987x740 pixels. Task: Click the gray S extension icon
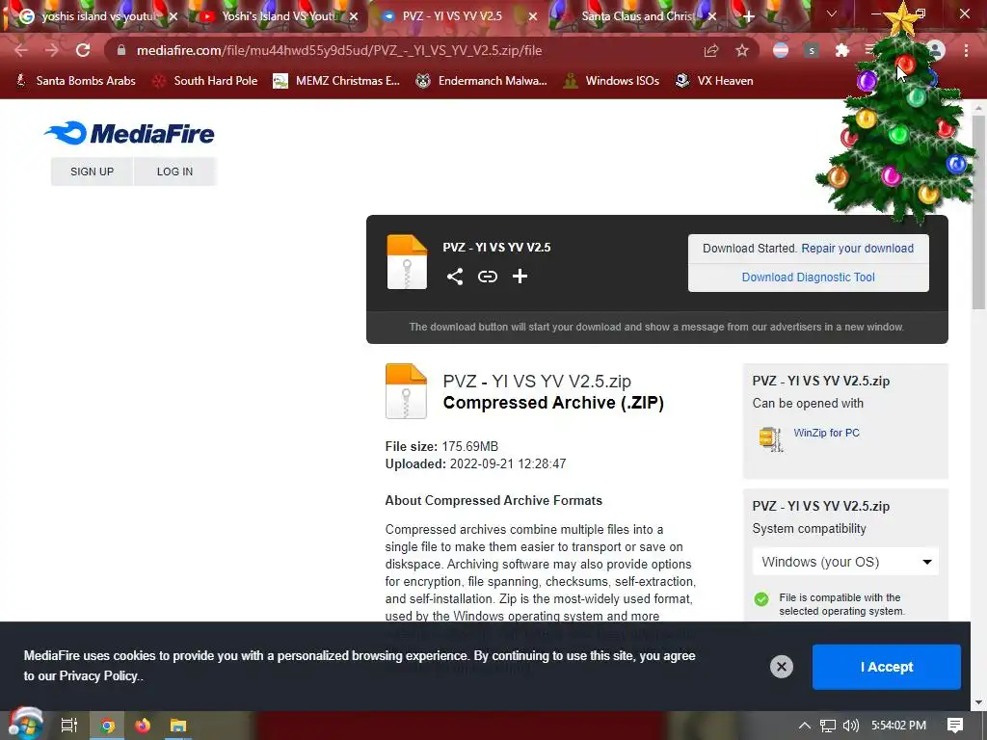(x=812, y=50)
